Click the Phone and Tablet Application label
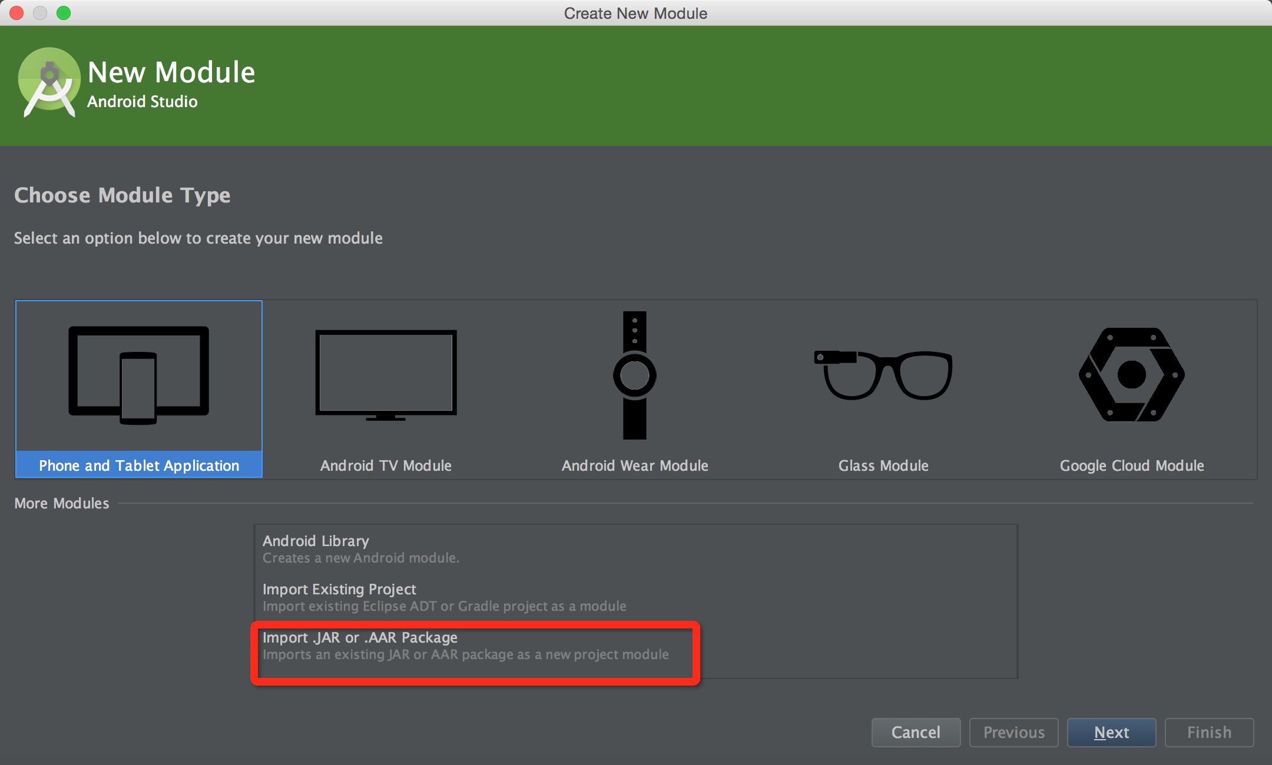This screenshot has height=765, width=1272. (139, 465)
